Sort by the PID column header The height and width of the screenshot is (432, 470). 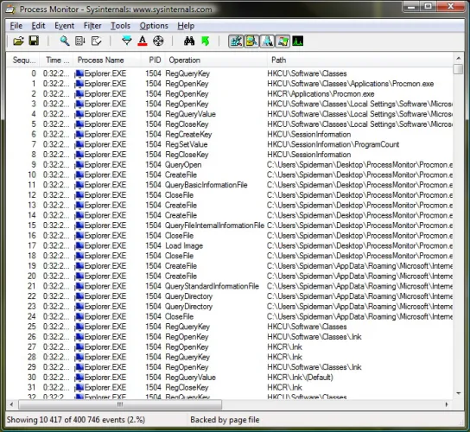(x=155, y=60)
